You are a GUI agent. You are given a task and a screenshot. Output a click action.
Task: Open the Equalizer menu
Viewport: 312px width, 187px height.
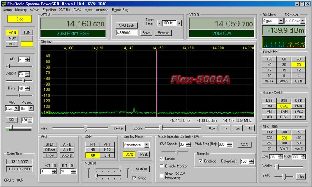point(49,10)
